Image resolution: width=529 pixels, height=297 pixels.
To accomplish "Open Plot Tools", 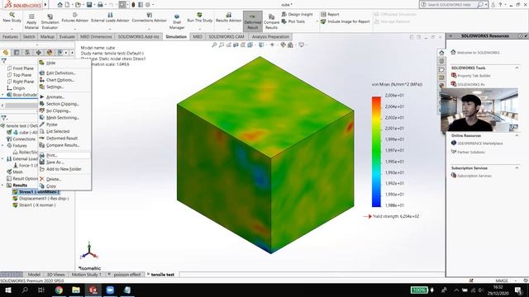I will pyautogui.click(x=293, y=21).
